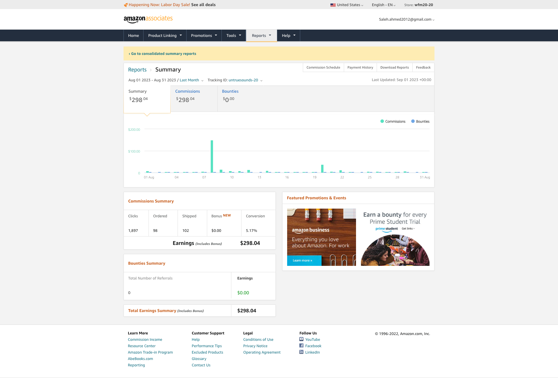The image size is (558, 378).
Task: Click the Store: wfm20-20 text
Action: [x=419, y=5]
